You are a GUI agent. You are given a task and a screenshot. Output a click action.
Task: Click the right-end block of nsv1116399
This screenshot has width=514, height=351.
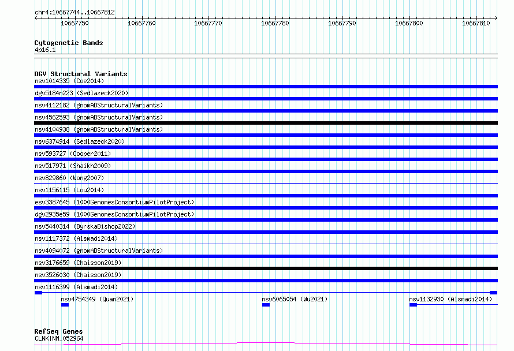[x=493, y=293]
